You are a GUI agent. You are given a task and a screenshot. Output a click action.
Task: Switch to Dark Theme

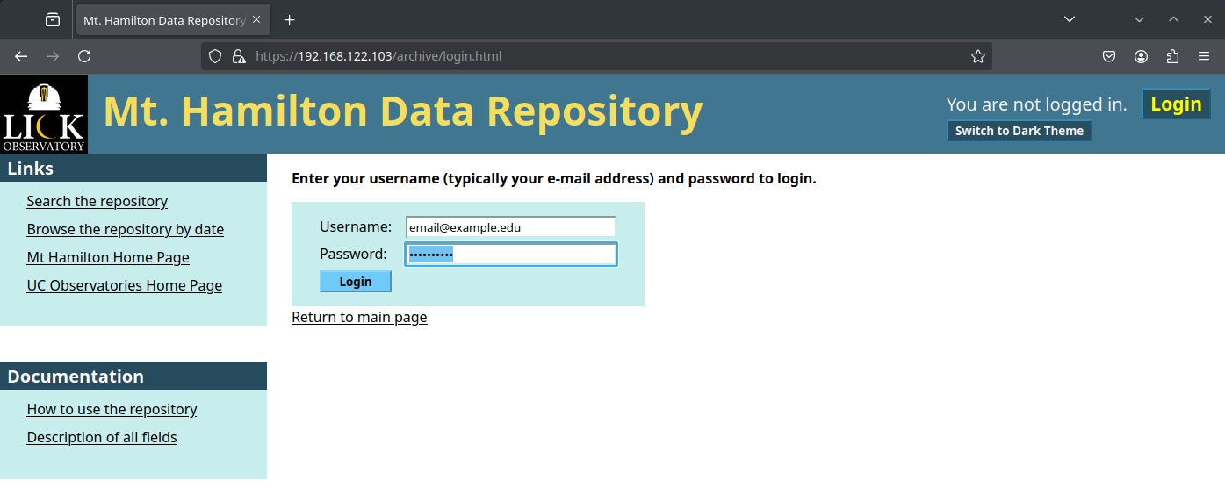(1020, 131)
